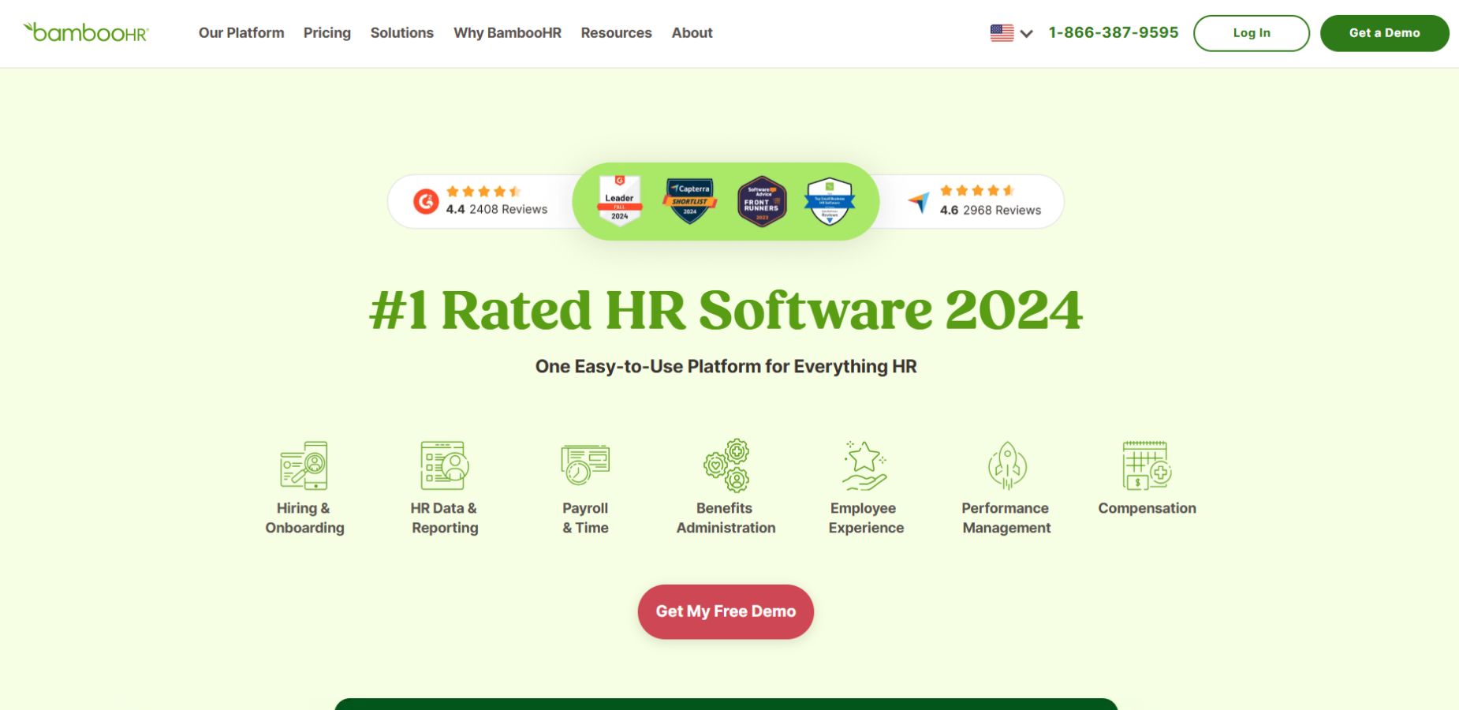Screen dimensions: 1459x710
Task: Click the Capterra arrow logo icon
Action: coord(919,203)
